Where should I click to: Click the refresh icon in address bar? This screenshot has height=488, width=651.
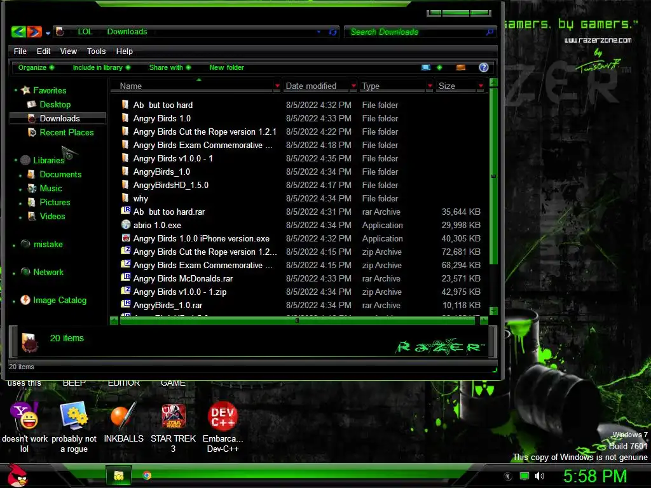pos(332,32)
